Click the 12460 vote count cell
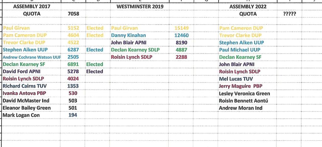Screen dimensions: 322x147 pyautogui.click(x=181, y=35)
